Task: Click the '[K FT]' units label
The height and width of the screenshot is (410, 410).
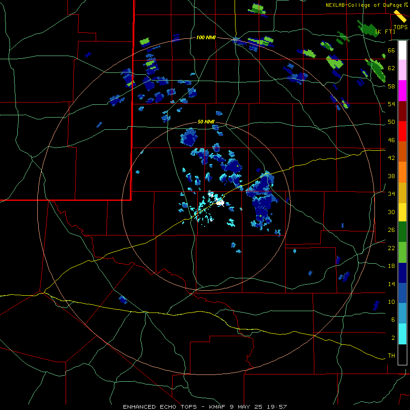Action: (x=385, y=31)
